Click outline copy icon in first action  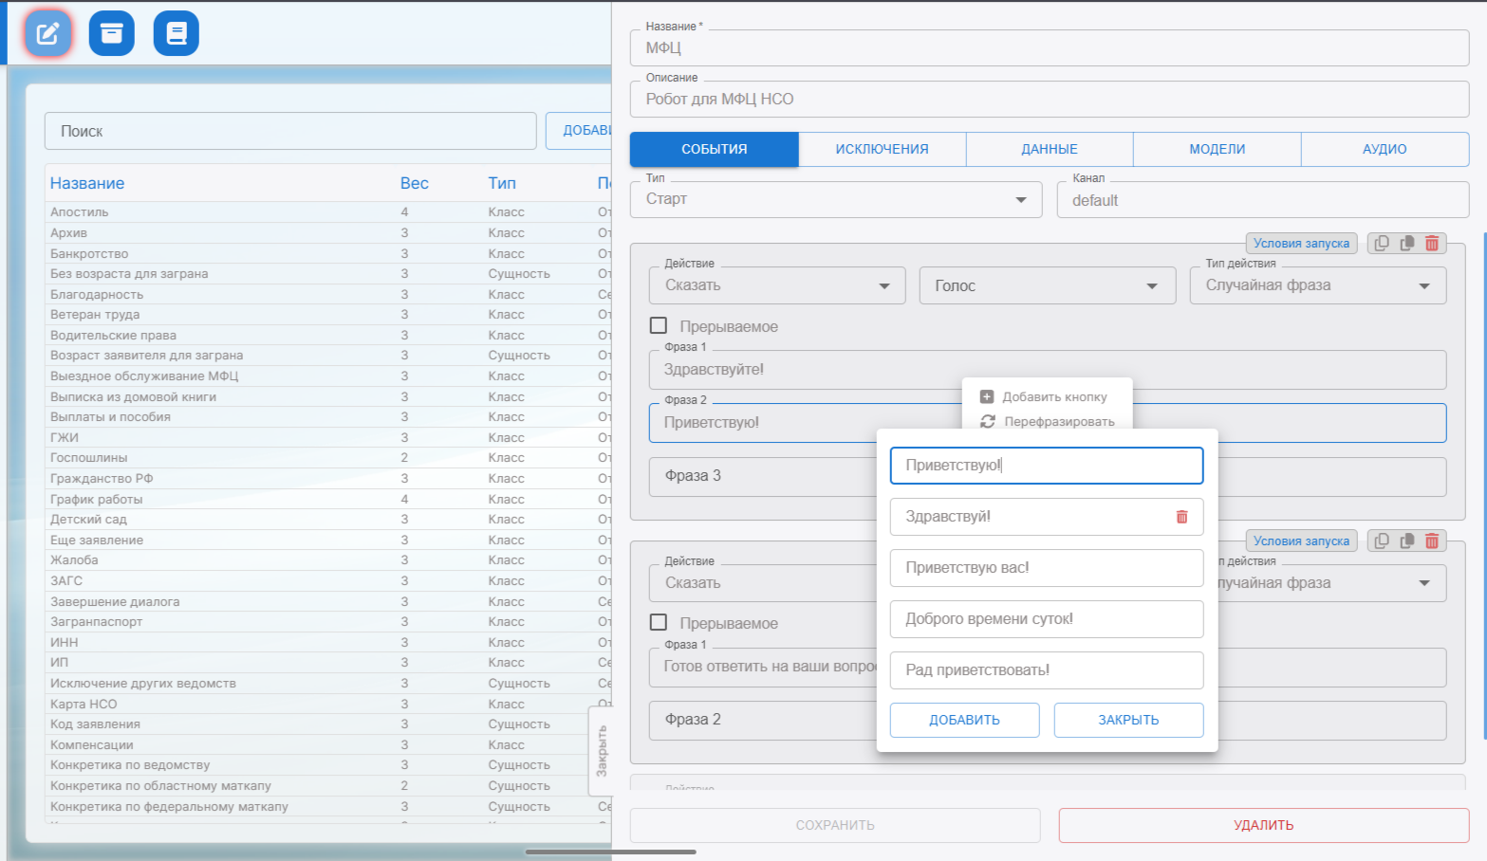[1382, 244]
